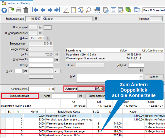Click the printer icon

tap(18, 10)
